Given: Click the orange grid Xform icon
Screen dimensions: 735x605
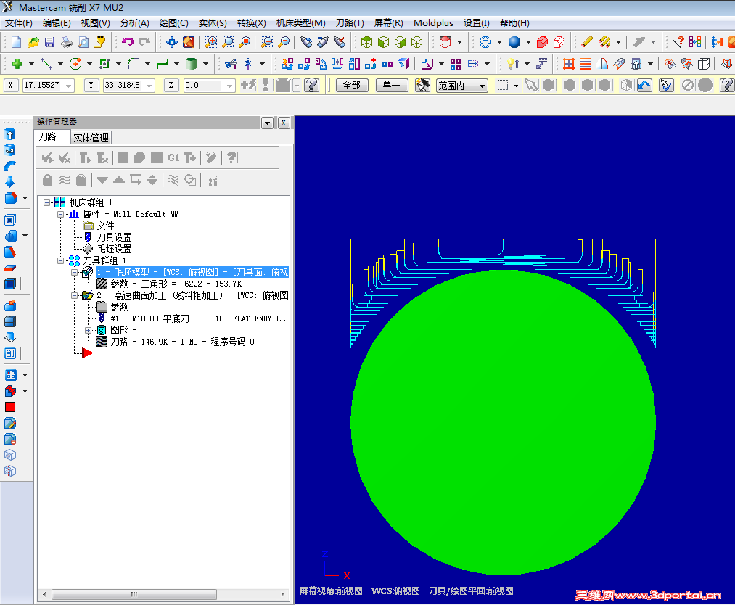Looking at the screenshot, I should [569, 64].
